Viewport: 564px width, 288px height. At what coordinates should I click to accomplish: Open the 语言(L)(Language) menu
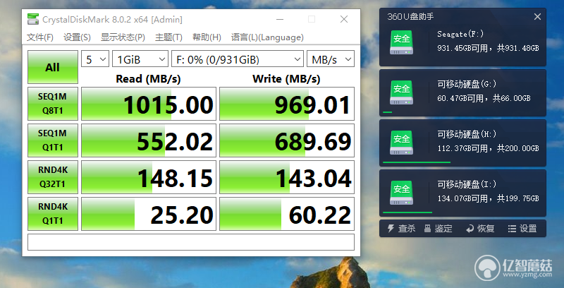(267, 37)
